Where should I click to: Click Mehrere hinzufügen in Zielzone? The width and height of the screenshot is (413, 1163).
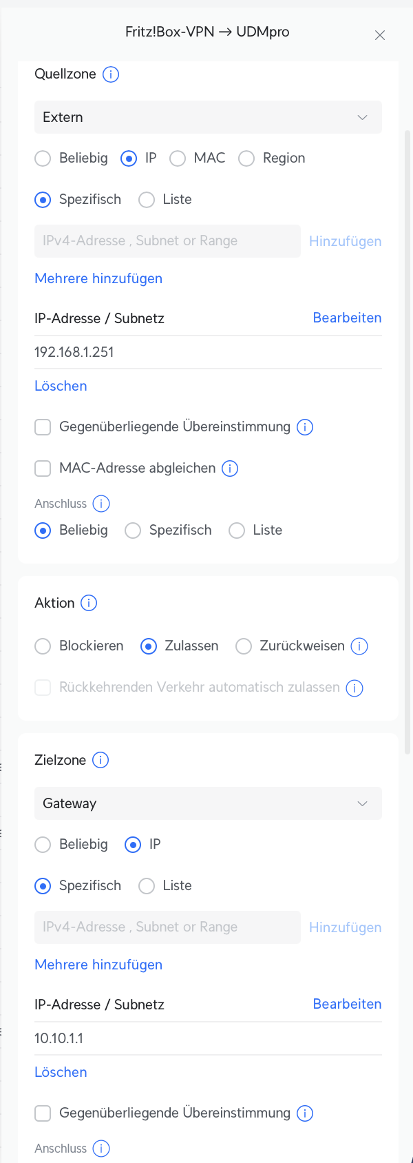pyautogui.click(x=98, y=965)
